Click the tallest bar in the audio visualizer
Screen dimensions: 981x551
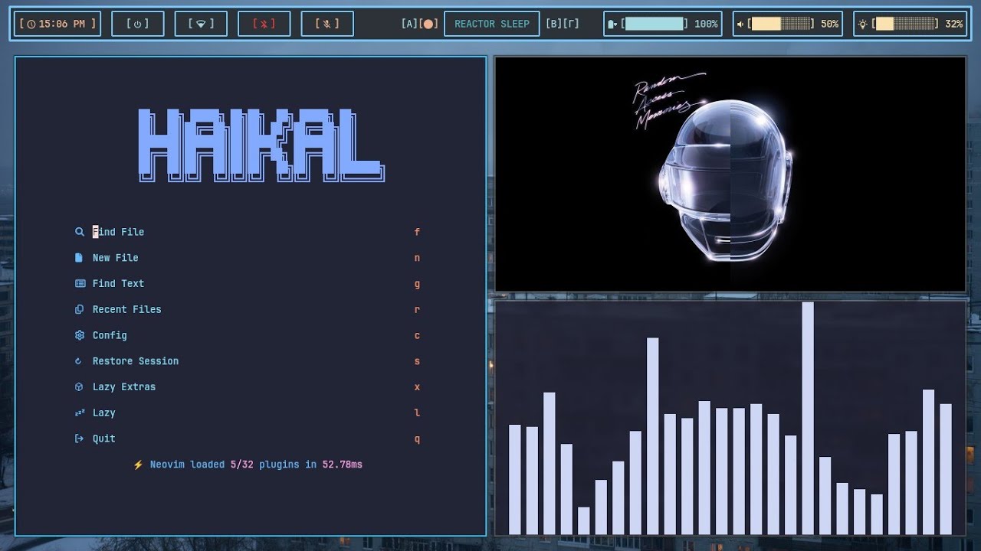(807, 418)
